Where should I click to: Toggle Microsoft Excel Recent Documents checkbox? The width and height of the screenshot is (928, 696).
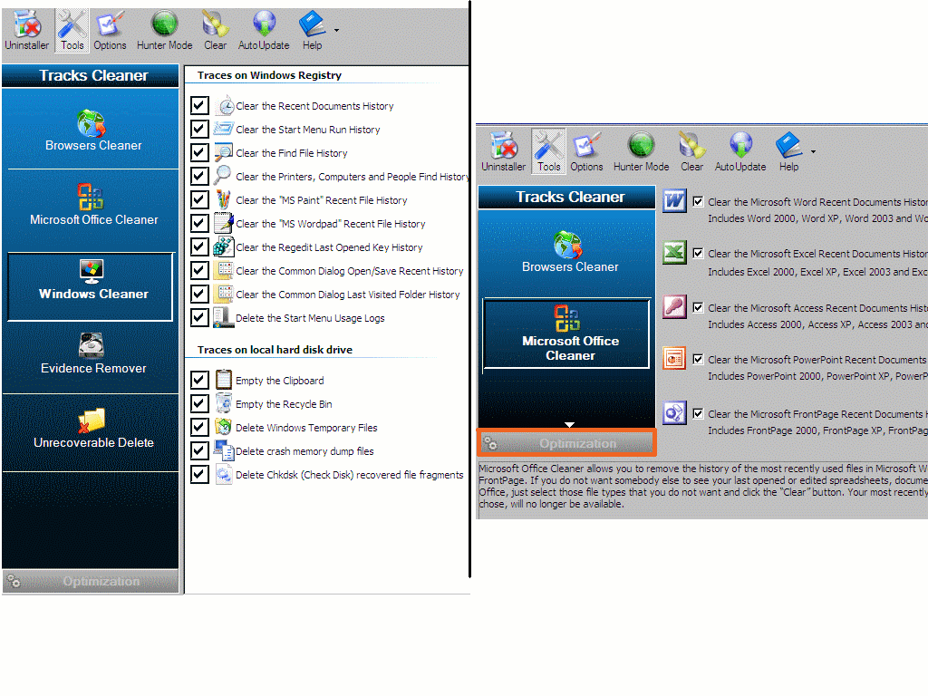[698, 254]
